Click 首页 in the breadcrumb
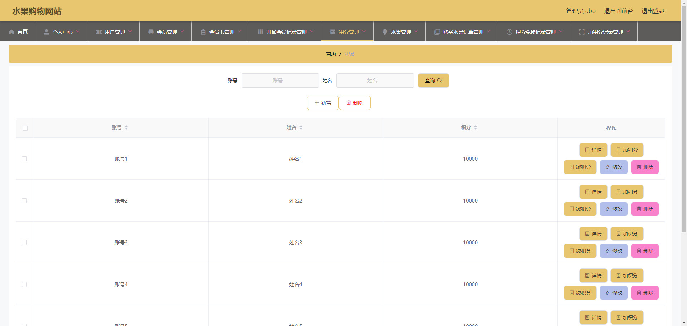The height and width of the screenshot is (326, 687). click(x=331, y=54)
